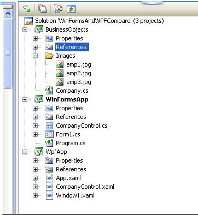Select the WpfApp project label

pos(56,152)
